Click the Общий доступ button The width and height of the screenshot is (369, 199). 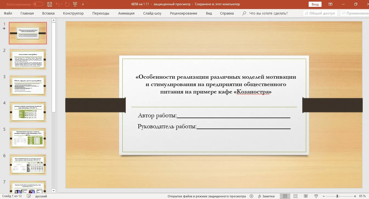[x=320, y=13]
